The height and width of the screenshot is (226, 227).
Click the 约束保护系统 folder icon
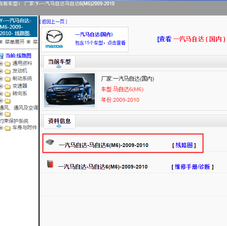point(8,114)
